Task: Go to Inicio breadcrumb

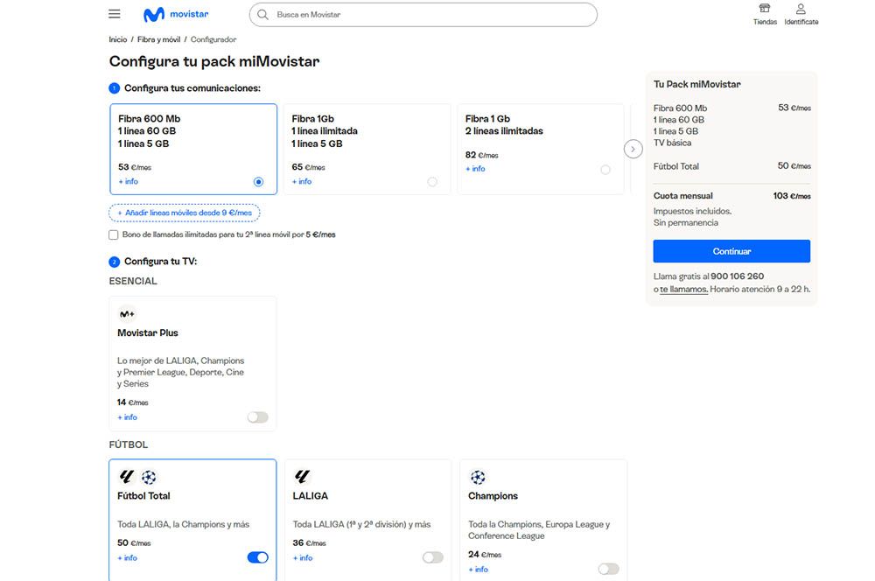Action: tap(118, 39)
